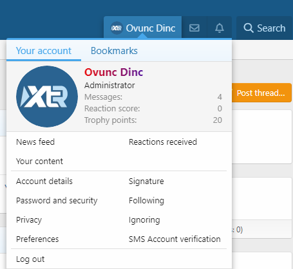Click the small XTR avatar in navbar
This screenshot has height=269, width=293.
pos(117,28)
